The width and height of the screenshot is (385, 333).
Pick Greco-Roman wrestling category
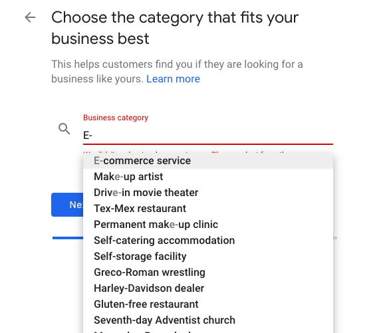pyautogui.click(x=208, y=273)
